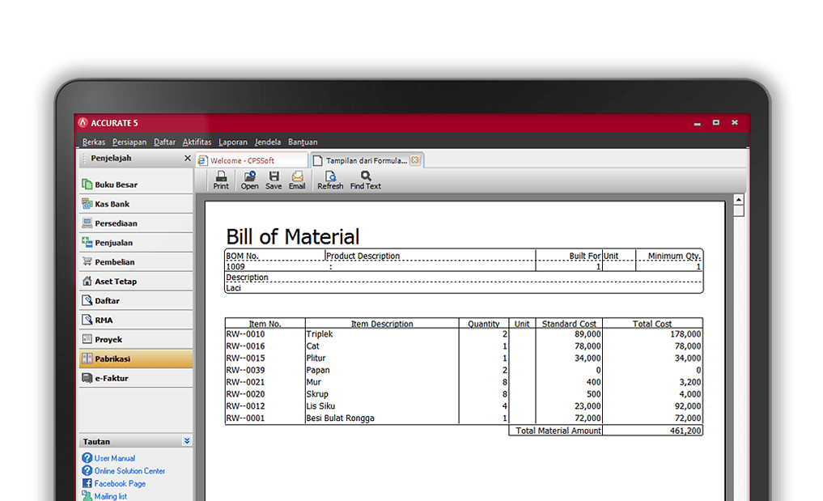Refresh the Bill of Material report
Viewport: 823px width, 501px height.
[x=330, y=180]
